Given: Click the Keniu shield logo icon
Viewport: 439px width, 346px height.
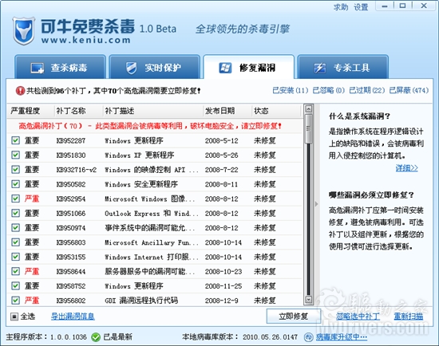Looking at the screenshot, I should tap(24, 31).
